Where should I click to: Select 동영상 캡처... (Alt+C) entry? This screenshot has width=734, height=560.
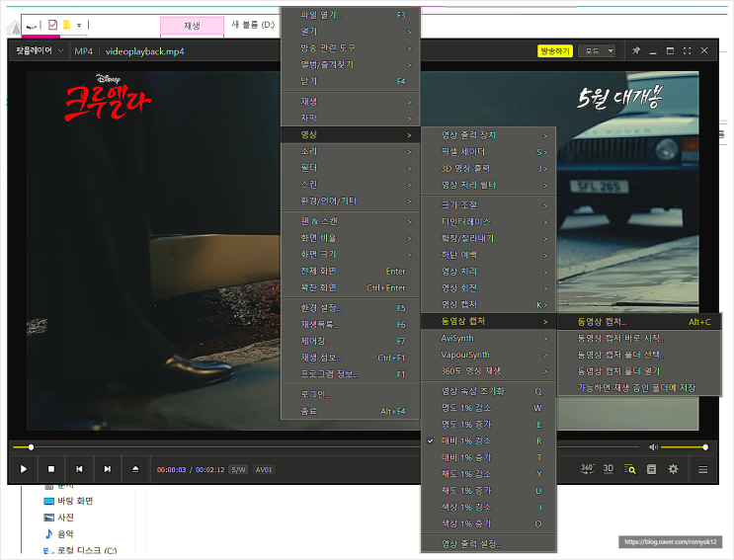point(639,322)
